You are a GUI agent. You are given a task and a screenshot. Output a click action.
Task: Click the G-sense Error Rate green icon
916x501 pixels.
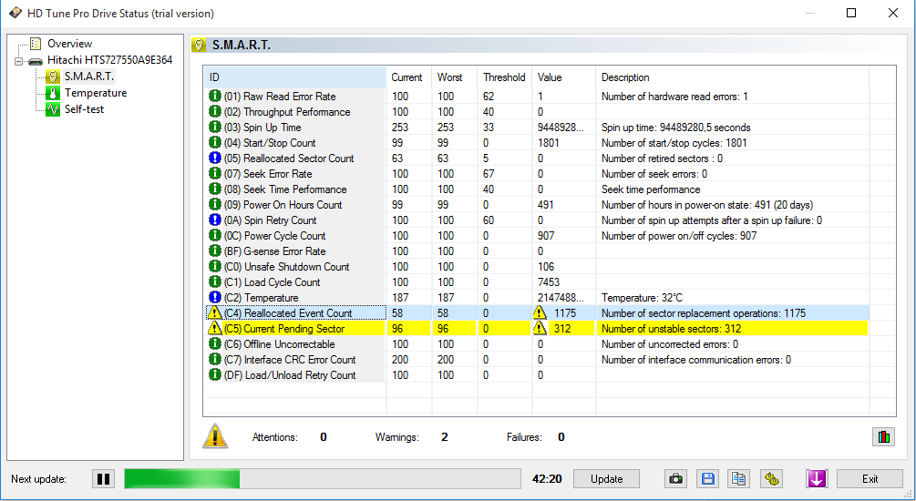click(215, 250)
